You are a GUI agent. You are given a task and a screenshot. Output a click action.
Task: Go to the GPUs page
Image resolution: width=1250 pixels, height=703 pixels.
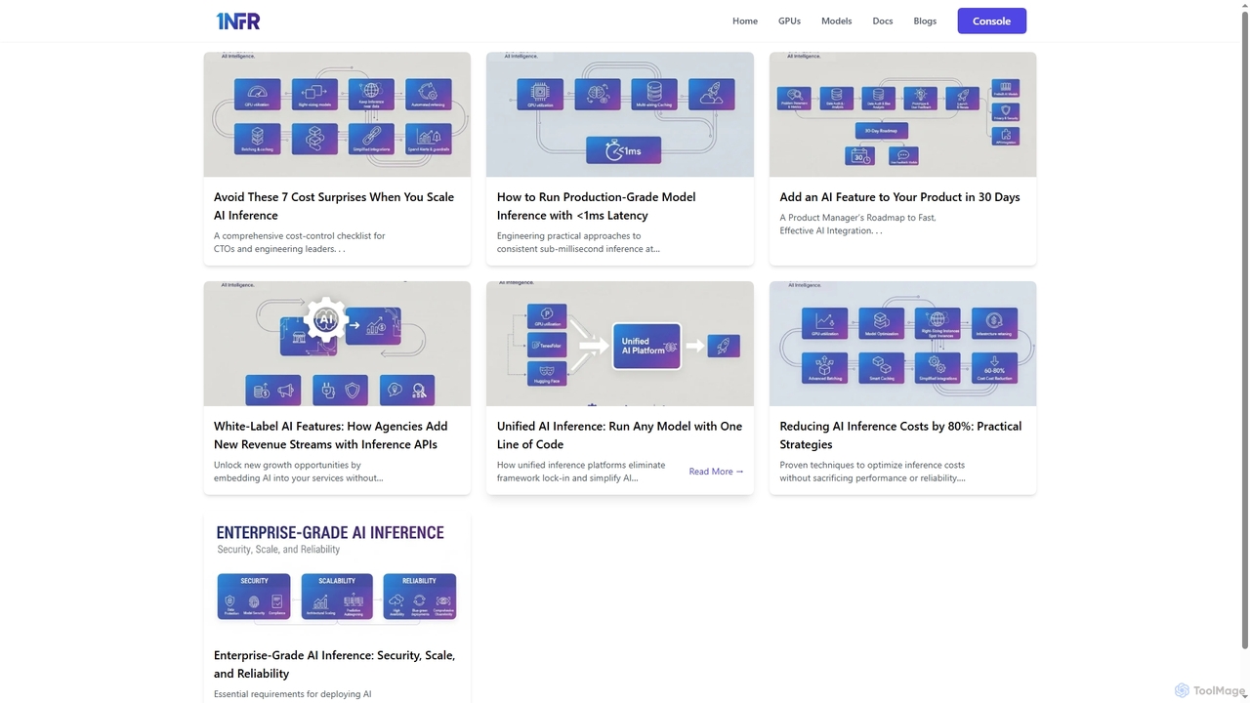coord(789,21)
